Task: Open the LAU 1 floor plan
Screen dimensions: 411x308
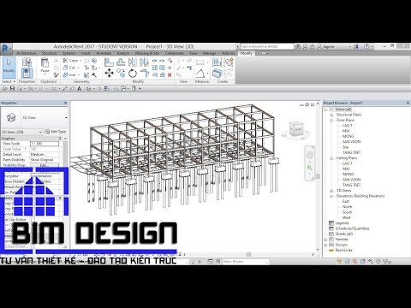Action: coord(347,126)
